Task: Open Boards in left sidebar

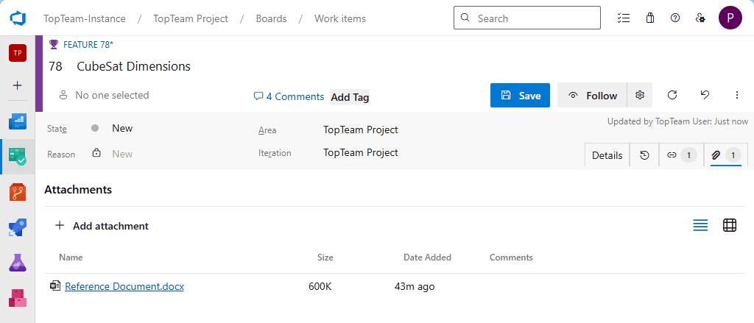Action: tap(18, 156)
